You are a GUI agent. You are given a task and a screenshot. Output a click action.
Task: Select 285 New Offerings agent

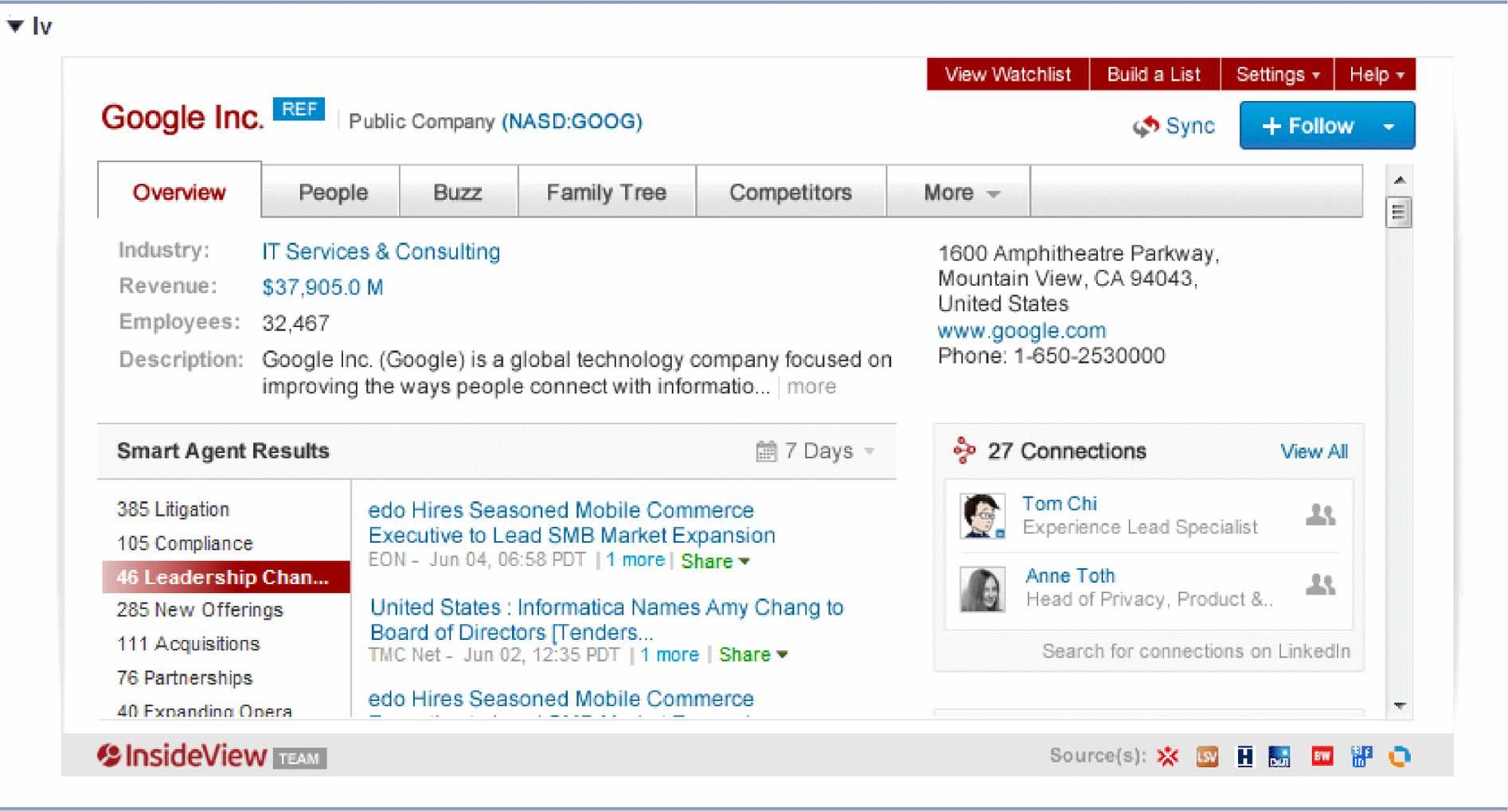200,610
